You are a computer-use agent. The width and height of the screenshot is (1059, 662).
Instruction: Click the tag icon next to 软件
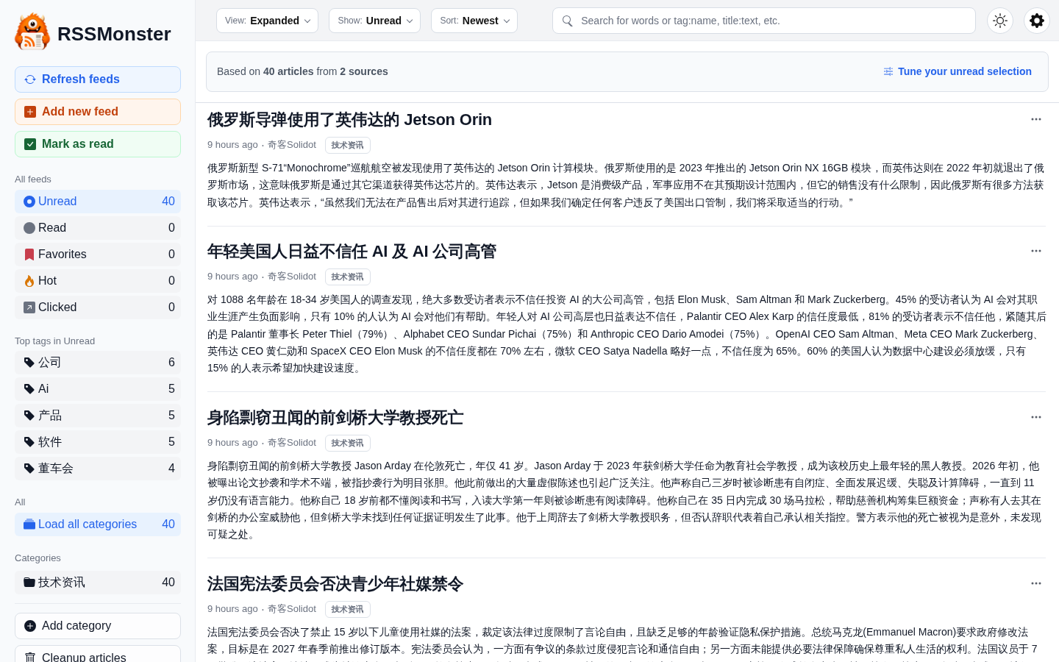[x=29, y=442]
